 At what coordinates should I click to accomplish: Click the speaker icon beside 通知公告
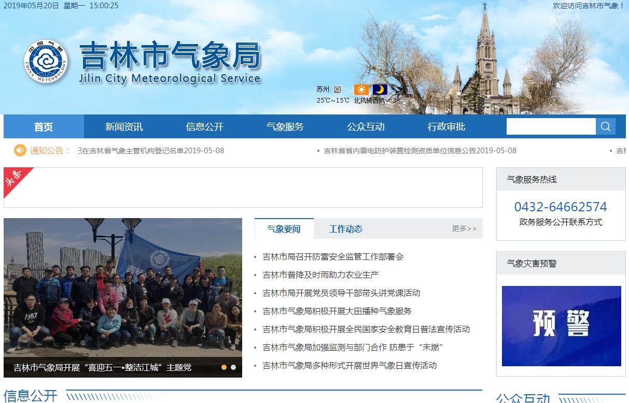(20, 151)
